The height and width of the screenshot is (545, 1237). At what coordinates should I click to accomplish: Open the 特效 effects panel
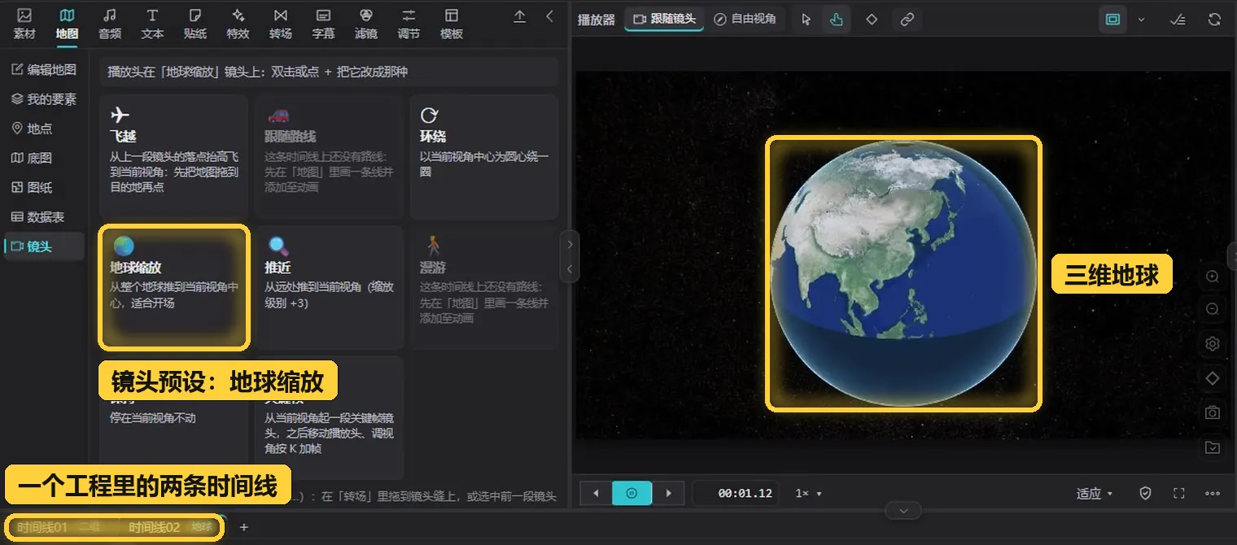(x=238, y=24)
